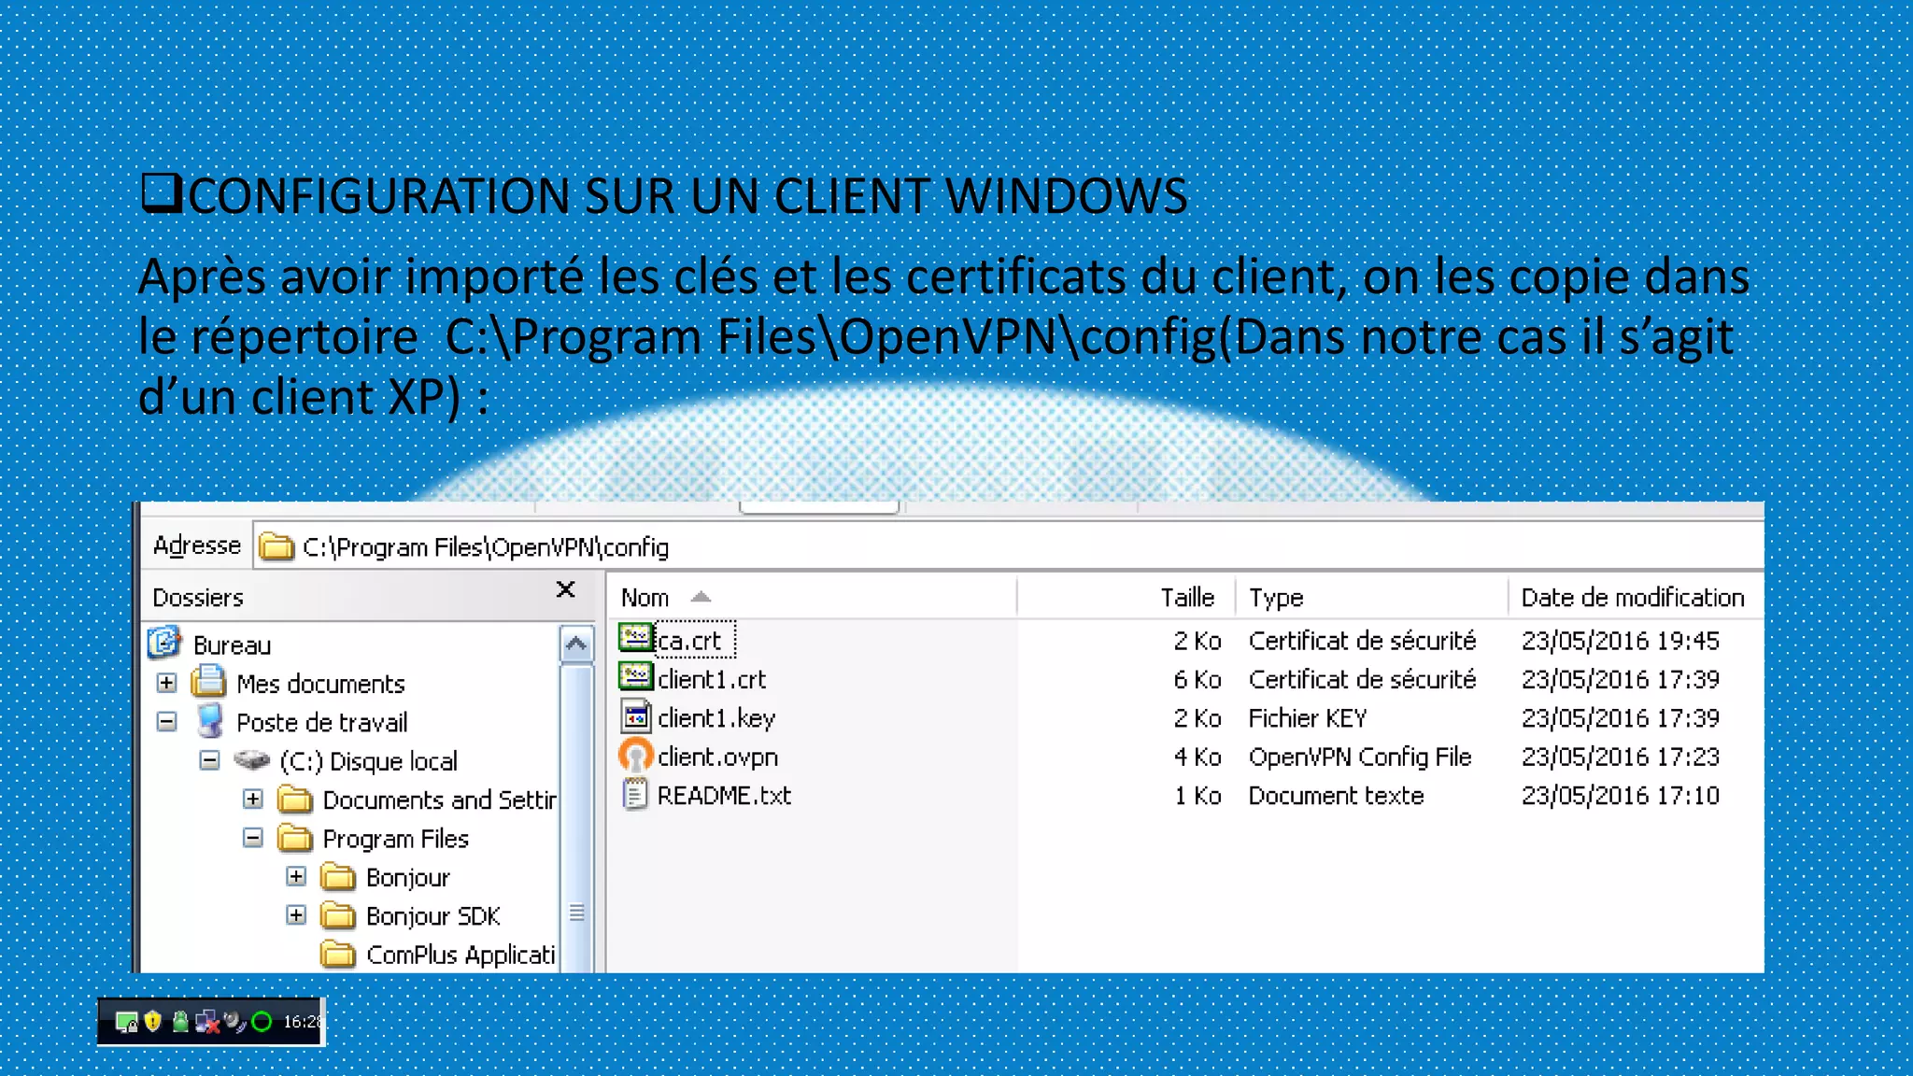Click the Bonjour SDK folder icon

338,915
